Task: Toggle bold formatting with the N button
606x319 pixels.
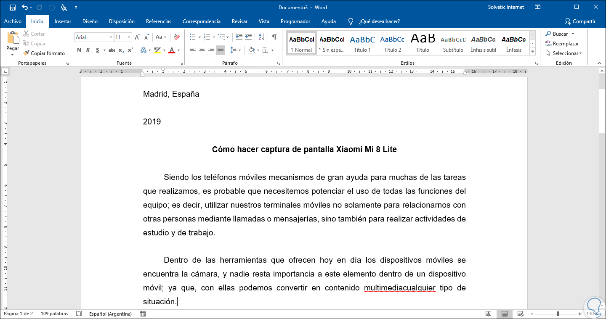Action: (x=79, y=50)
